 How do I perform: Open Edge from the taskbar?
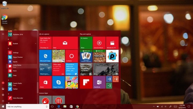click(59, 107)
